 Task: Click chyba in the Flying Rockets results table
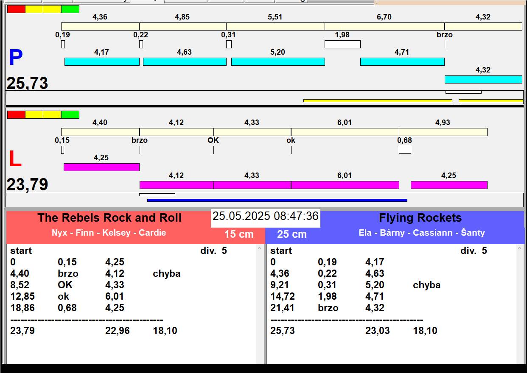[427, 285]
